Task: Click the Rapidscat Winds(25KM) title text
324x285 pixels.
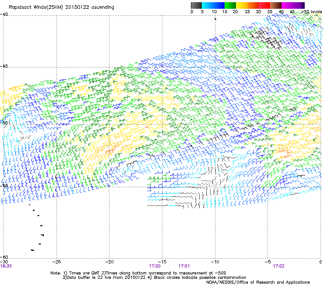Action: [x=61, y=7]
